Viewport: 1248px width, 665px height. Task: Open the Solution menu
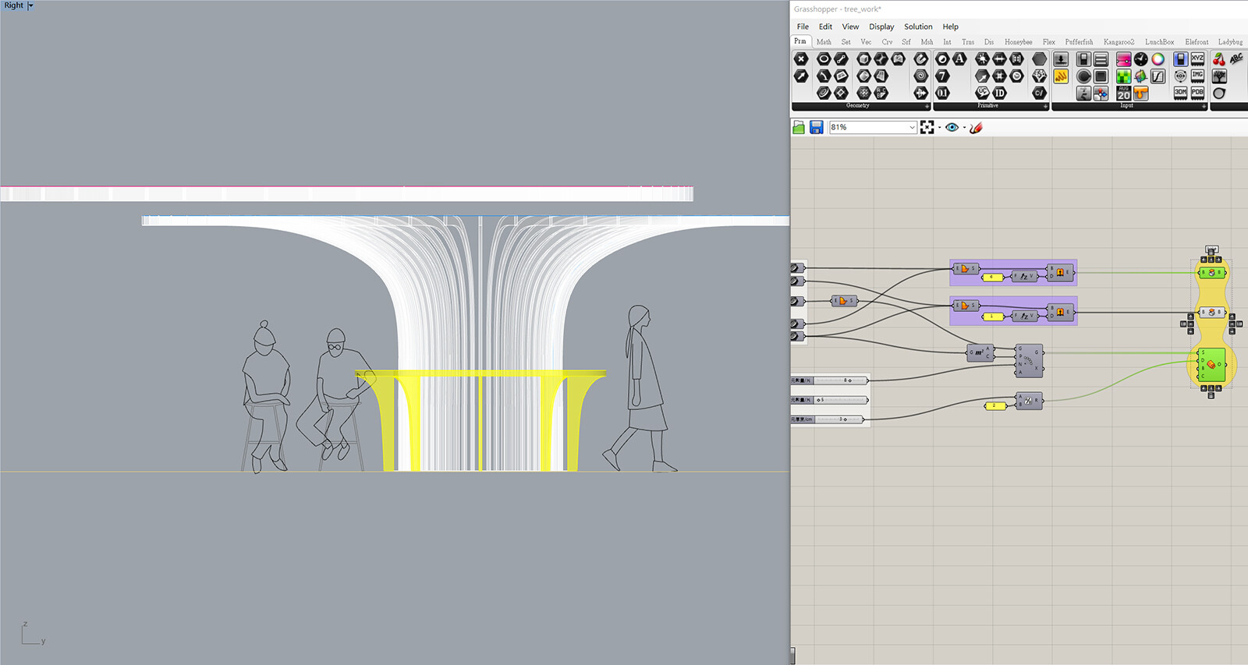[918, 27]
